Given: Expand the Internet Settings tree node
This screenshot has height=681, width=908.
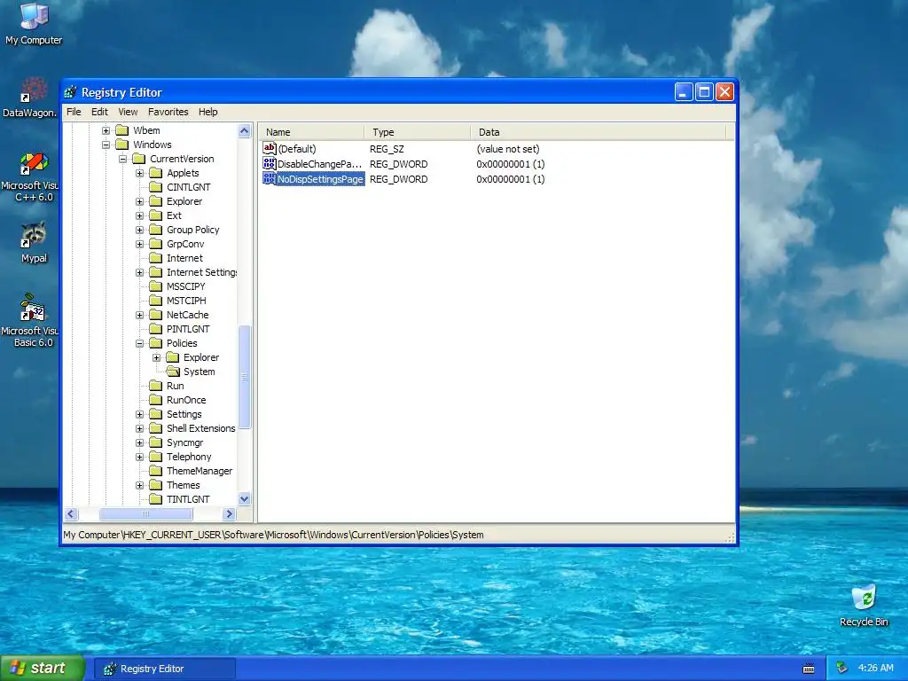Looking at the screenshot, I should coord(139,272).
